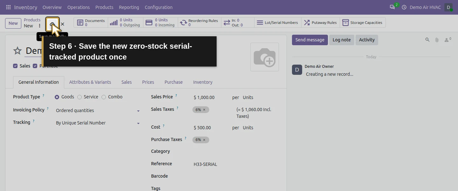Select Goods product type
The width and height of the screenshot is (458, 191).
(57, 97)
